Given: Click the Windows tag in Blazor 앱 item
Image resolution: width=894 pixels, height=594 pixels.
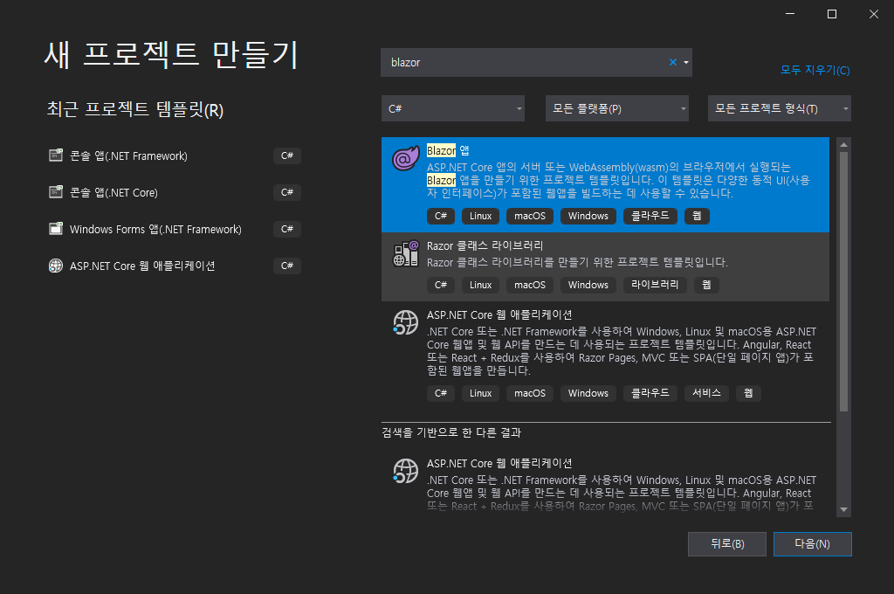Looking at the screenshot, I should pos(588,216).
